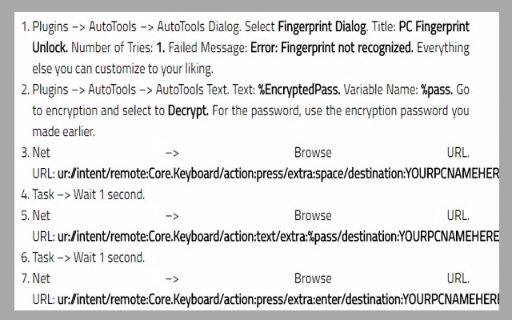Viewport: 512px width, 320px height.
Task: Click the bold word 'Decrypt.'
Action: pos(188,111)
